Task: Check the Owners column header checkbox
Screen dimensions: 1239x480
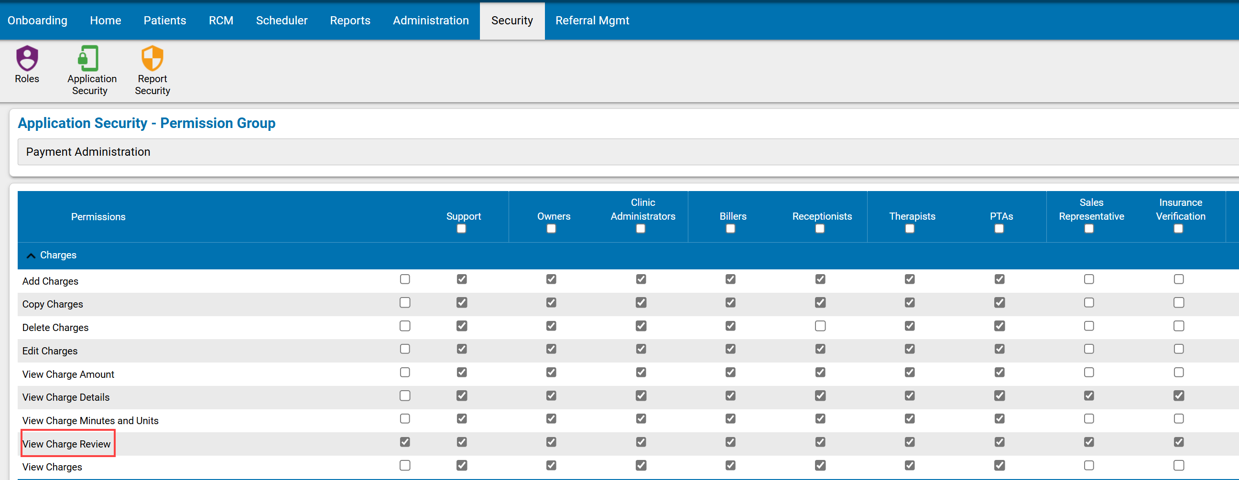Action: click(551, 229)
